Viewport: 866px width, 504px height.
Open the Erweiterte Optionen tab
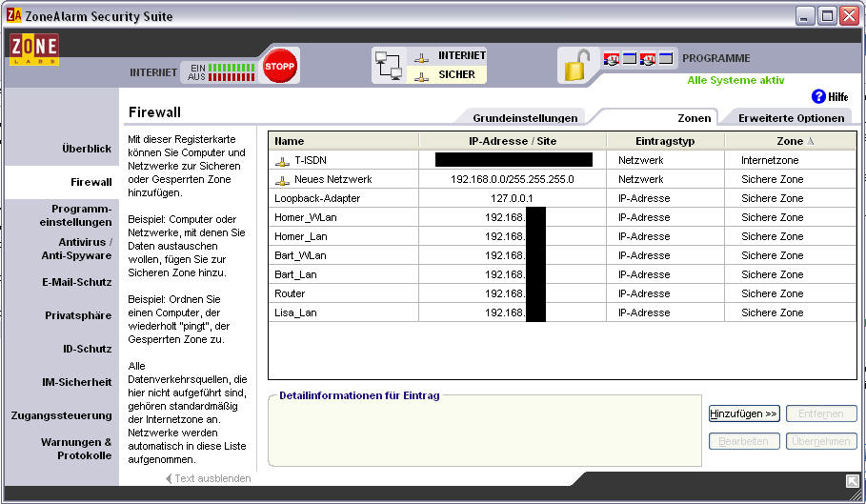point(791,117)
